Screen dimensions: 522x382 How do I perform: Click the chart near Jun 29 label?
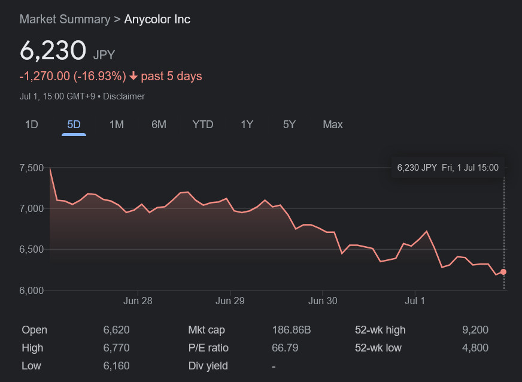230,301
